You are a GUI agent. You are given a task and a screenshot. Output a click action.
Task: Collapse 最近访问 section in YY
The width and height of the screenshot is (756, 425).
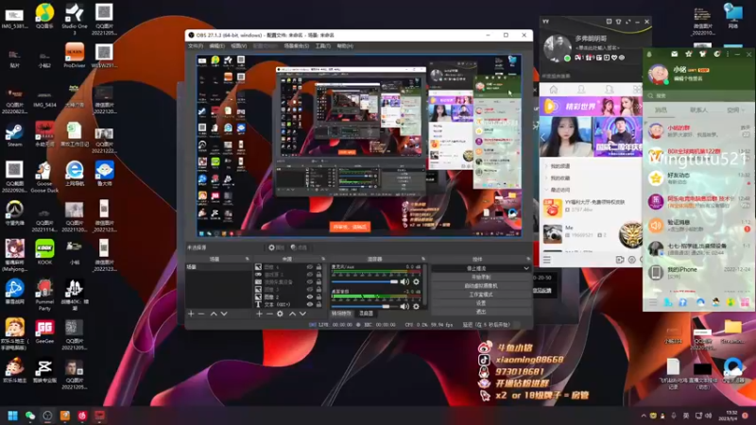pos(559,190)
